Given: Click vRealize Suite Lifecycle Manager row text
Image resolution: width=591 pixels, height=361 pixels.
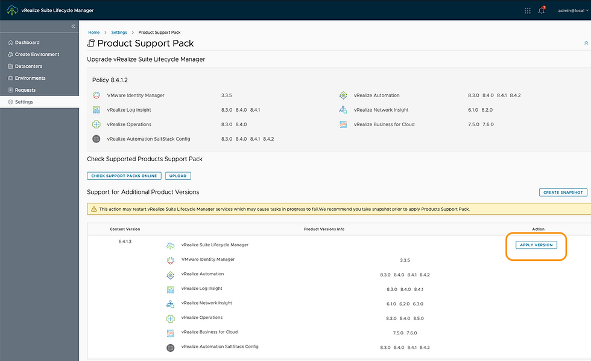Looking at the screenshot, I should pyautogui.click(x=215, y=245).
